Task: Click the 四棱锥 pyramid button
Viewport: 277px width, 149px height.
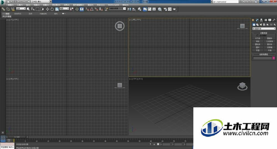Action: click(x=270, y=47)
